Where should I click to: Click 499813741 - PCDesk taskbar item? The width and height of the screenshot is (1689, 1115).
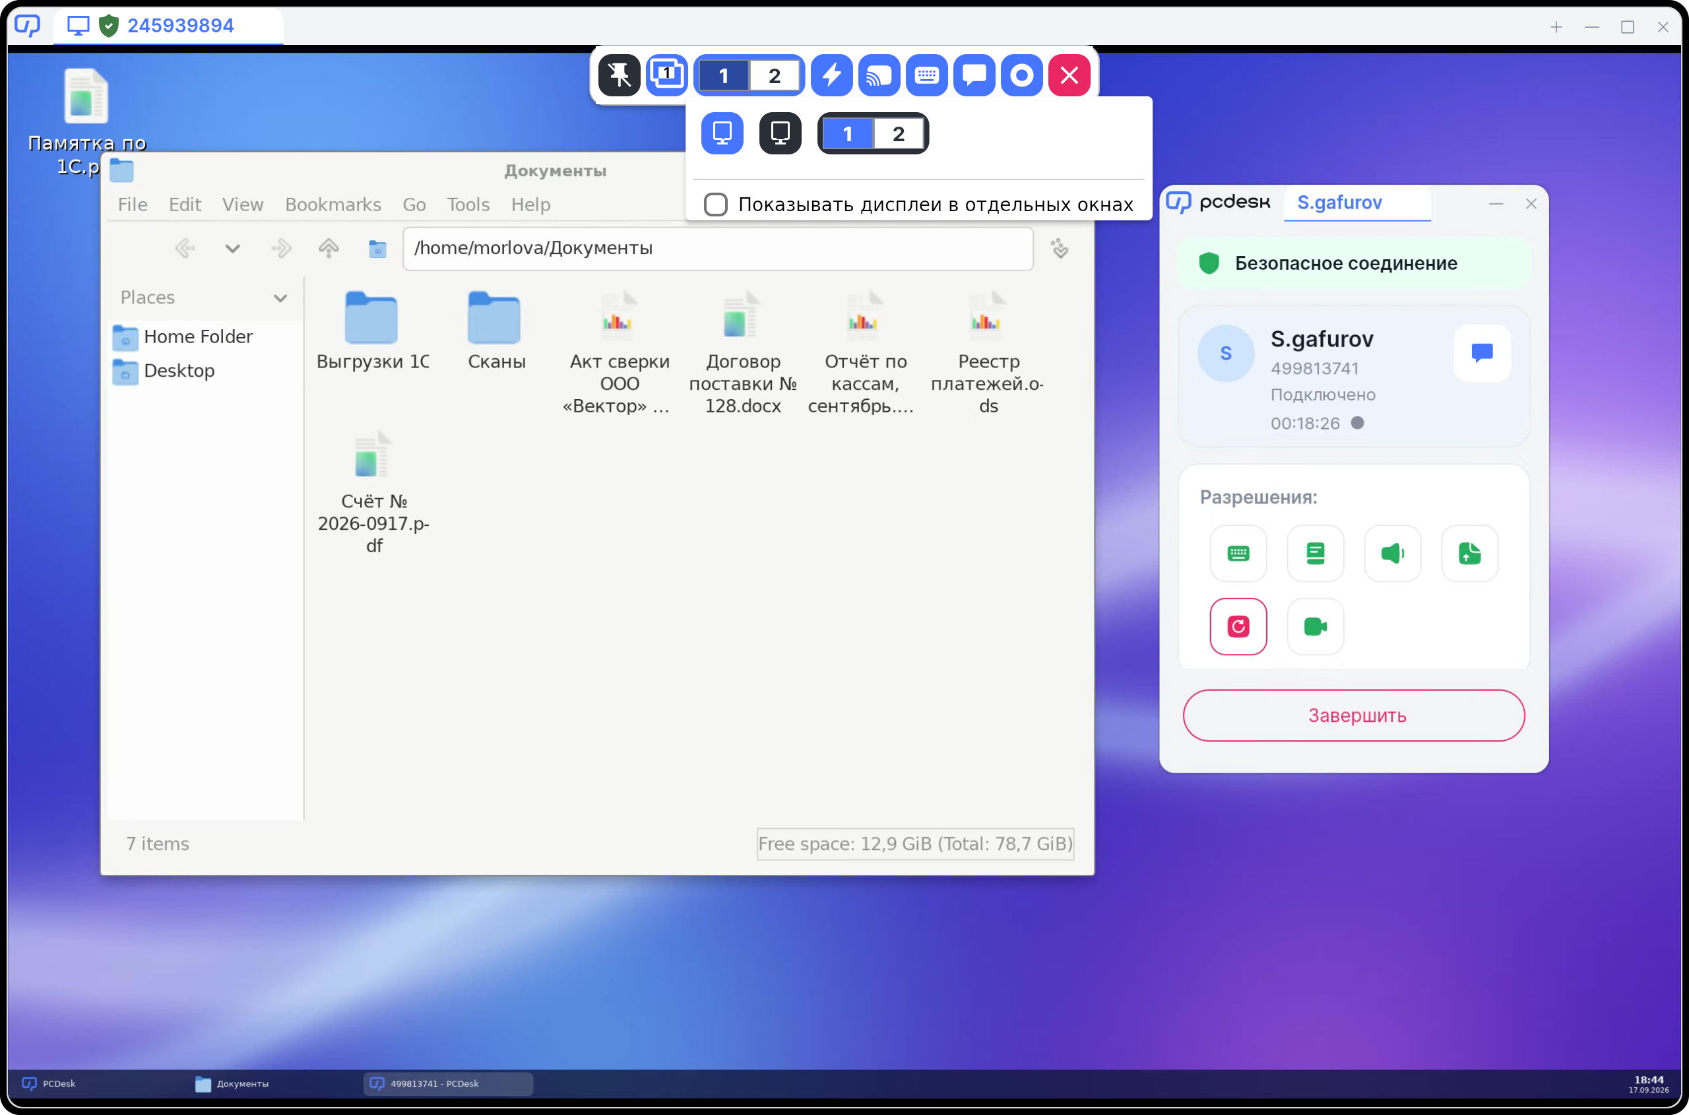448,1084
